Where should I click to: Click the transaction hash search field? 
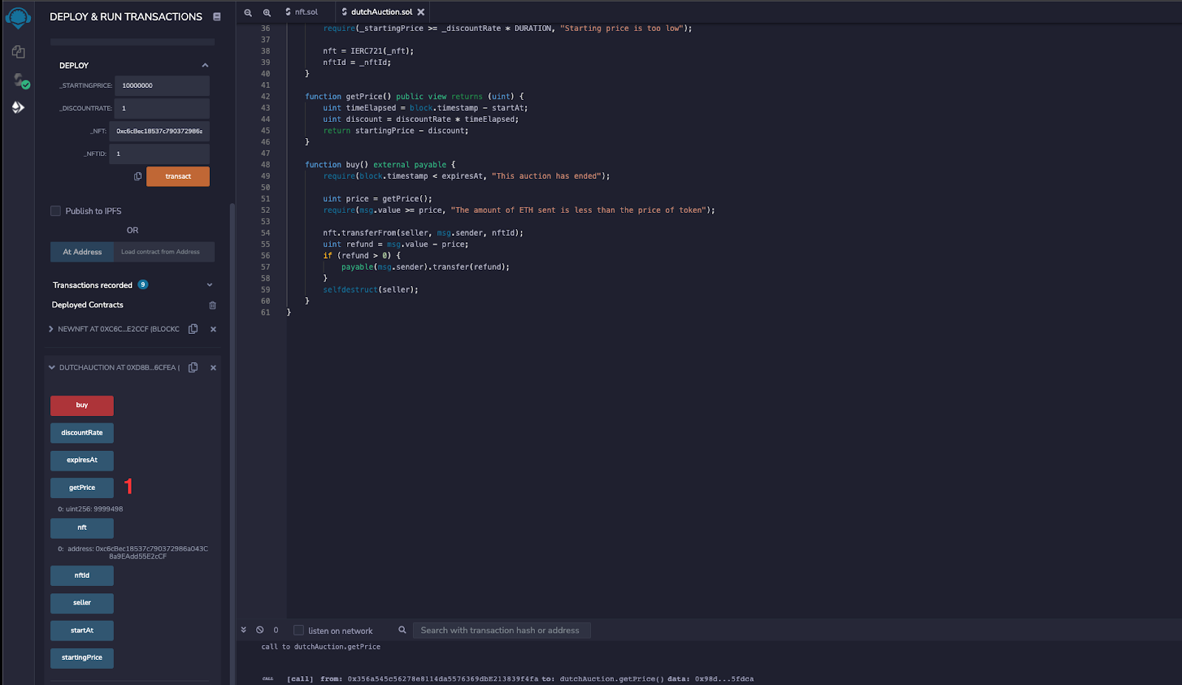502,630
